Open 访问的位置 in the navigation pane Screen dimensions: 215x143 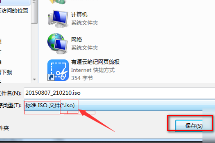coord(14,11)
